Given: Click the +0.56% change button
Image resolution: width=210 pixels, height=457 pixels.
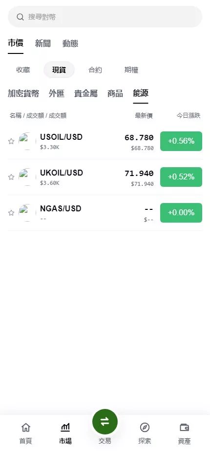Looking at the screenshot, I should tap(181, 141).
